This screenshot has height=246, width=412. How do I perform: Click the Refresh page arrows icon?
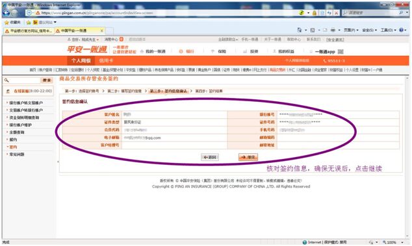coord(329,13)
